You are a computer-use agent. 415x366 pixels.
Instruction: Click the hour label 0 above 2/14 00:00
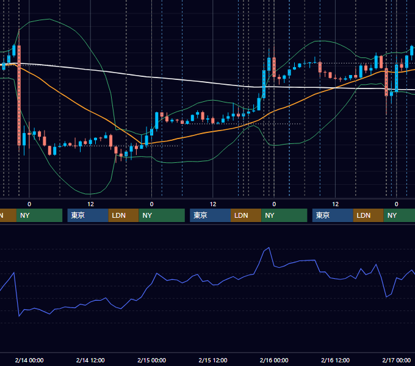tap(29, 204)
